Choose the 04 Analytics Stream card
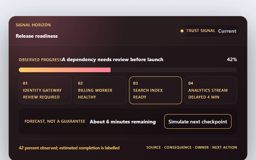This screenshot has width=256, height=160. coord(210,90)
